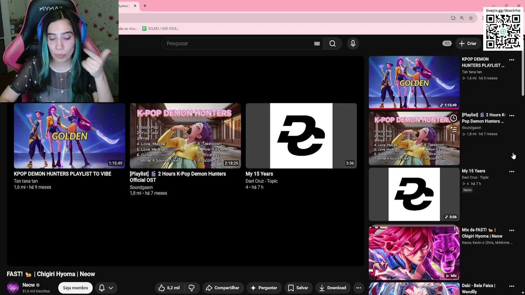Open the on-screen keyboard in search bar
Image resolution: width=525 pixels, height=295 pixels.
[317, 43]
